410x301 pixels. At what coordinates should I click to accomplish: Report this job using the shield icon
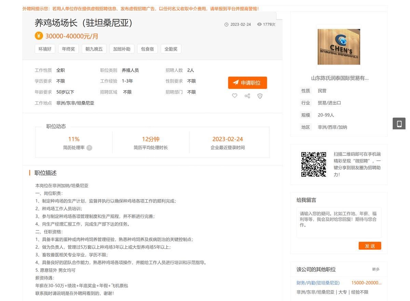click(x=260, y=96)
